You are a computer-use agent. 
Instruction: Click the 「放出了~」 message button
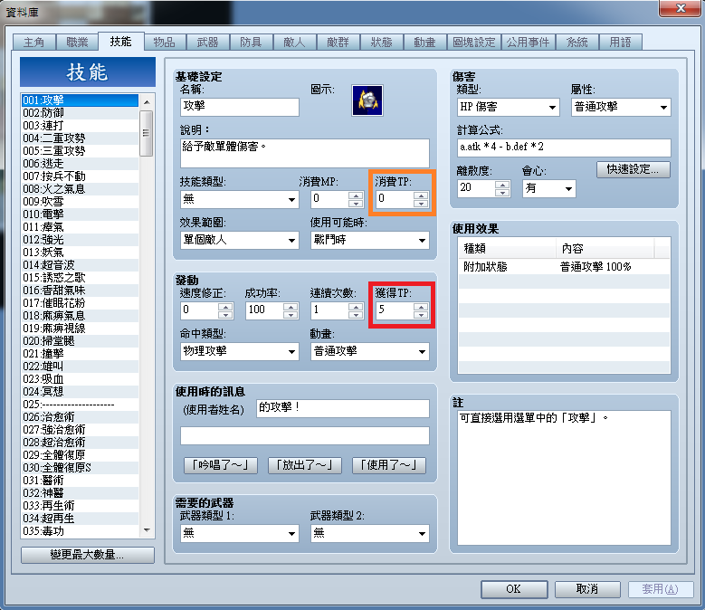click(305, 465)
